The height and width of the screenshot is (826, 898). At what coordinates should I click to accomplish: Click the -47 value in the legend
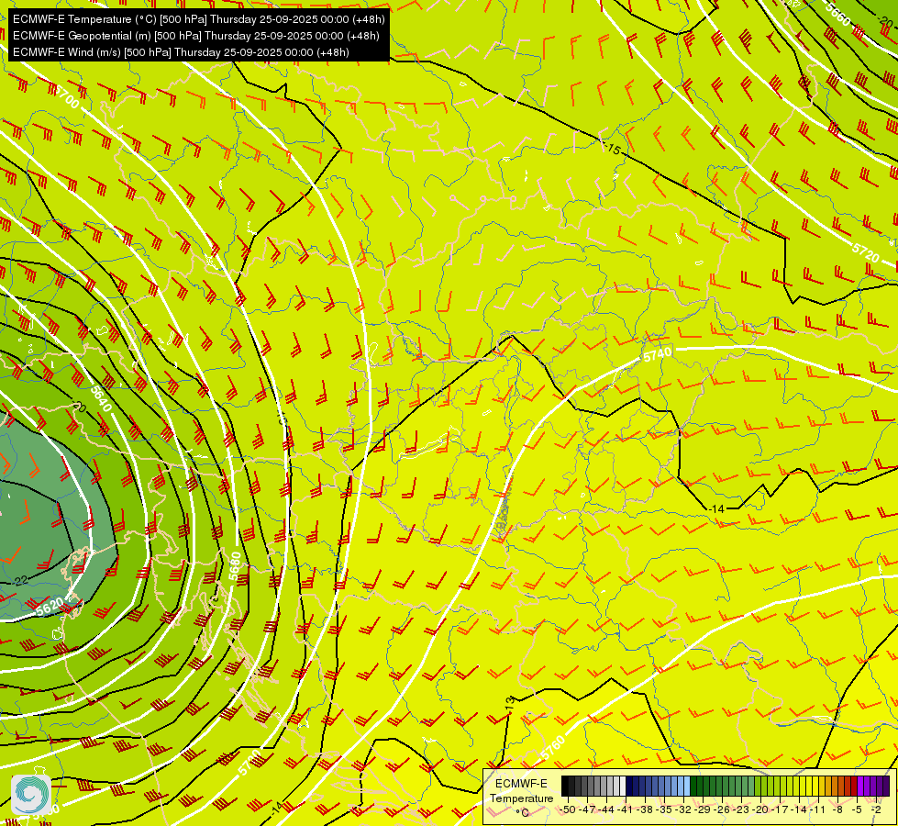587,809
